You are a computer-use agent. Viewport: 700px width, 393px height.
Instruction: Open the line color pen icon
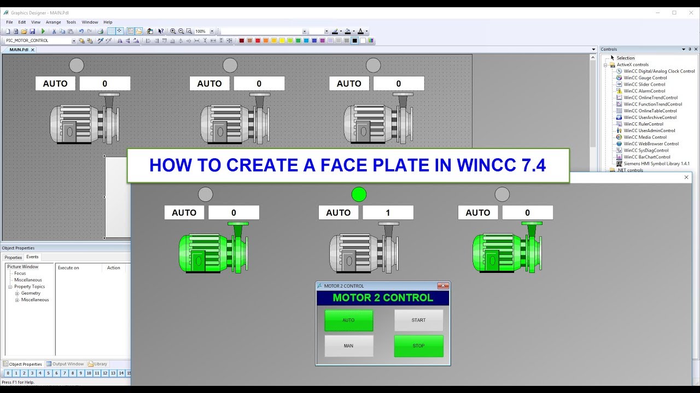pyautogui.click(x=335, y=31)
